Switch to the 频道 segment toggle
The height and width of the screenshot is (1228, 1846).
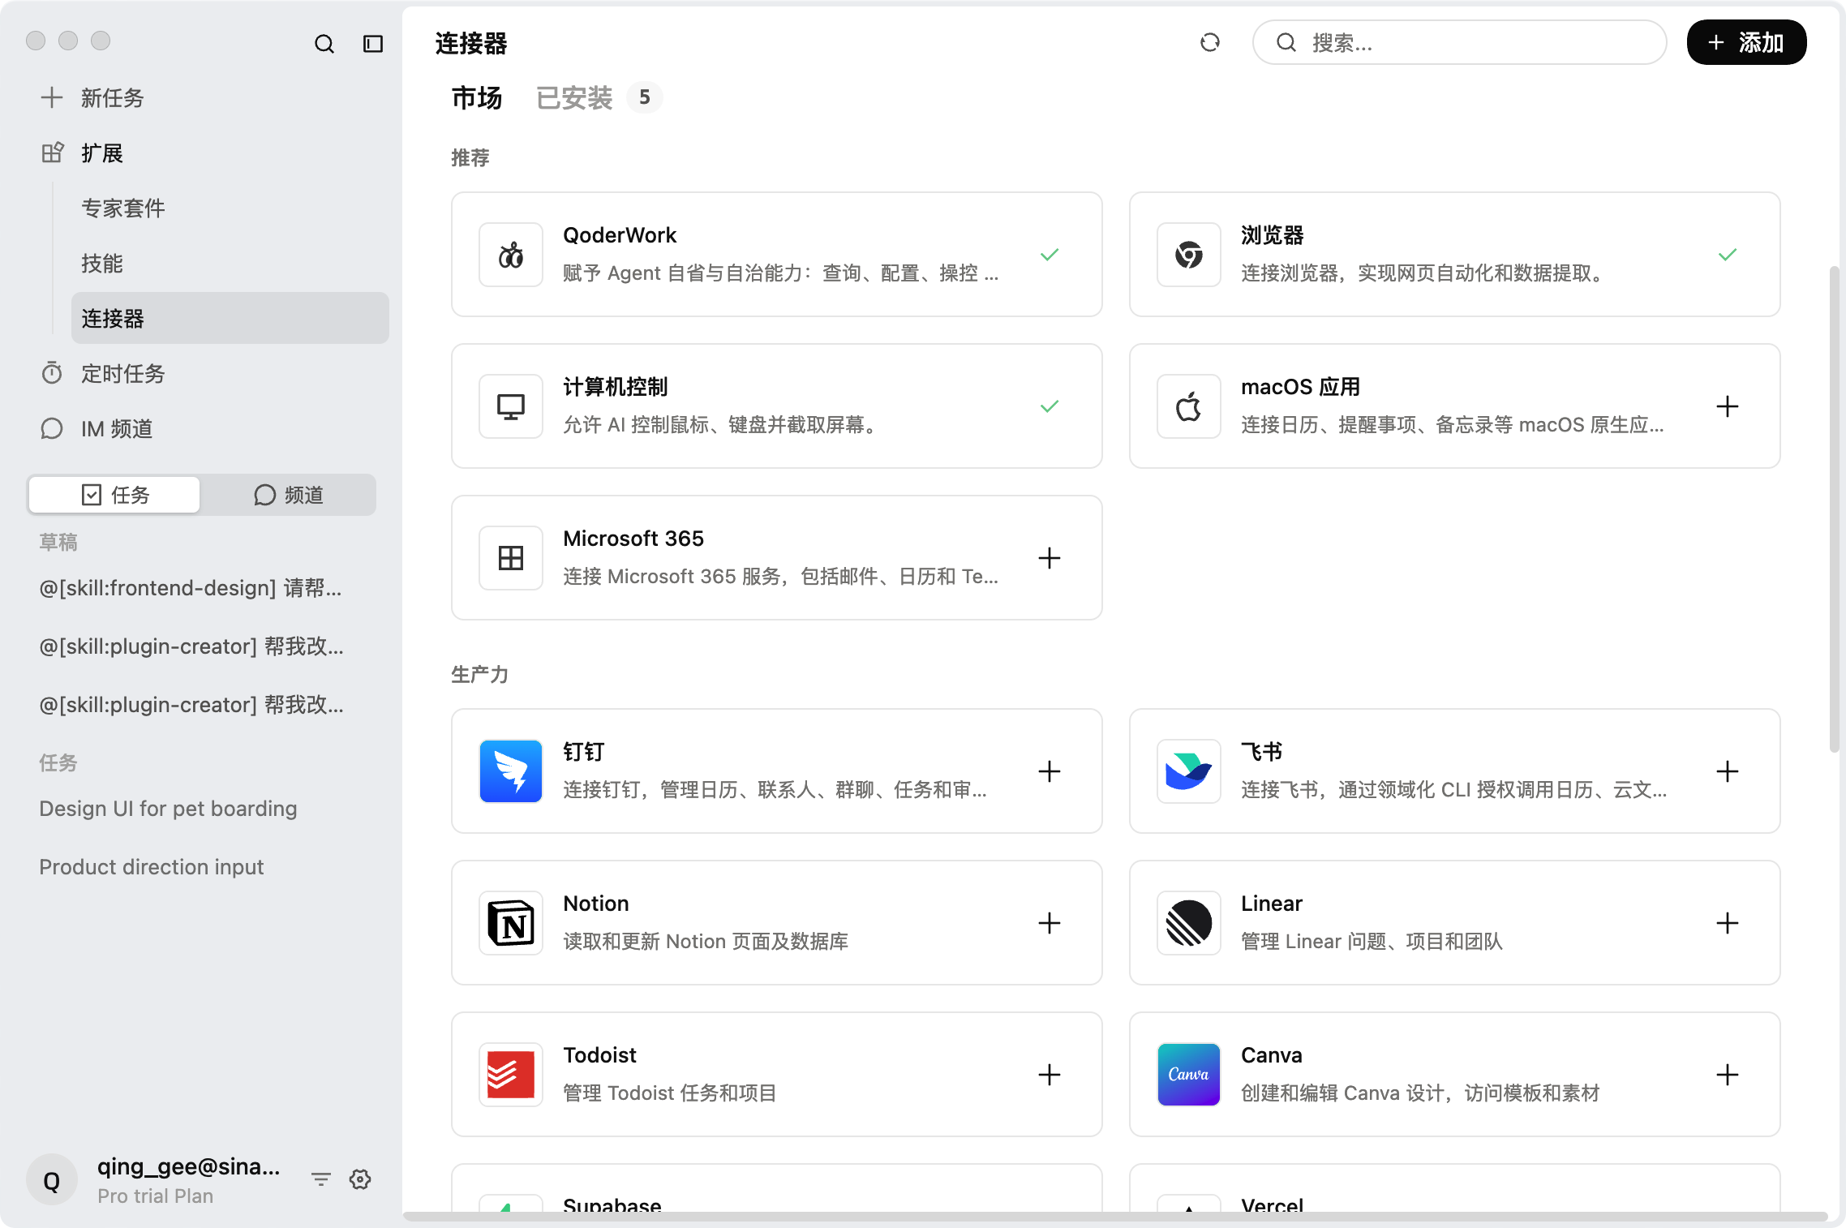[288, 495]
